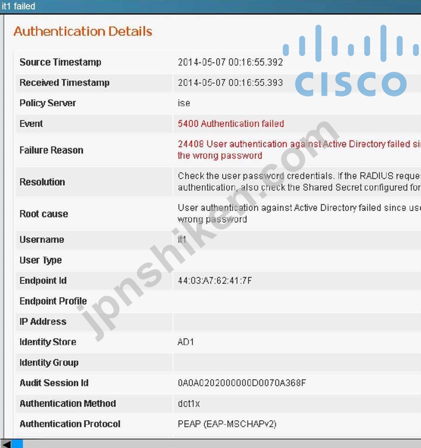Select the Audit Session Id value
Viewport: 421px width, 448px height.
(242, 383)
